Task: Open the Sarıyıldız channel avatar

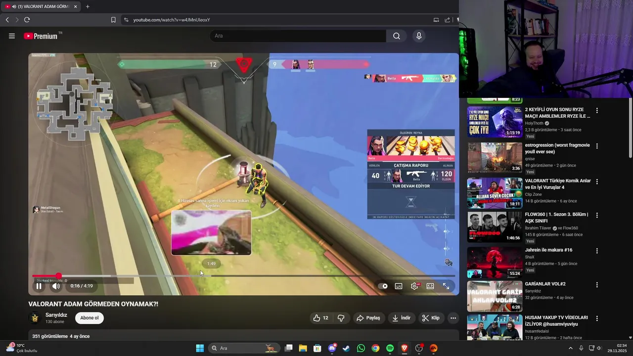Action: coord(35,318)
